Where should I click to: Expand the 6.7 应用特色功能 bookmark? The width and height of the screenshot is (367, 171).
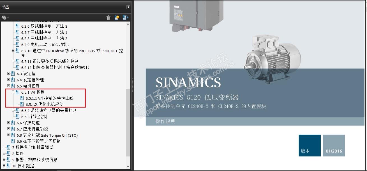point(8,129)
